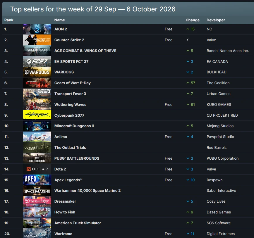This screenshot has width=254, height=238.
Task: Click the Transport Fever 3 name
Action: click(70, 94)
